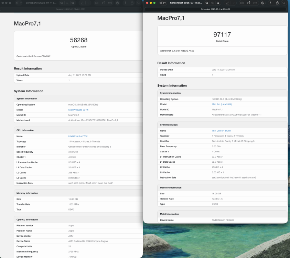The width and height of the screenshot is (290, 258).
Task: Click the left window title 'Screenshot 2025-07-11 a...'
Action: click(x=41, y=3)
